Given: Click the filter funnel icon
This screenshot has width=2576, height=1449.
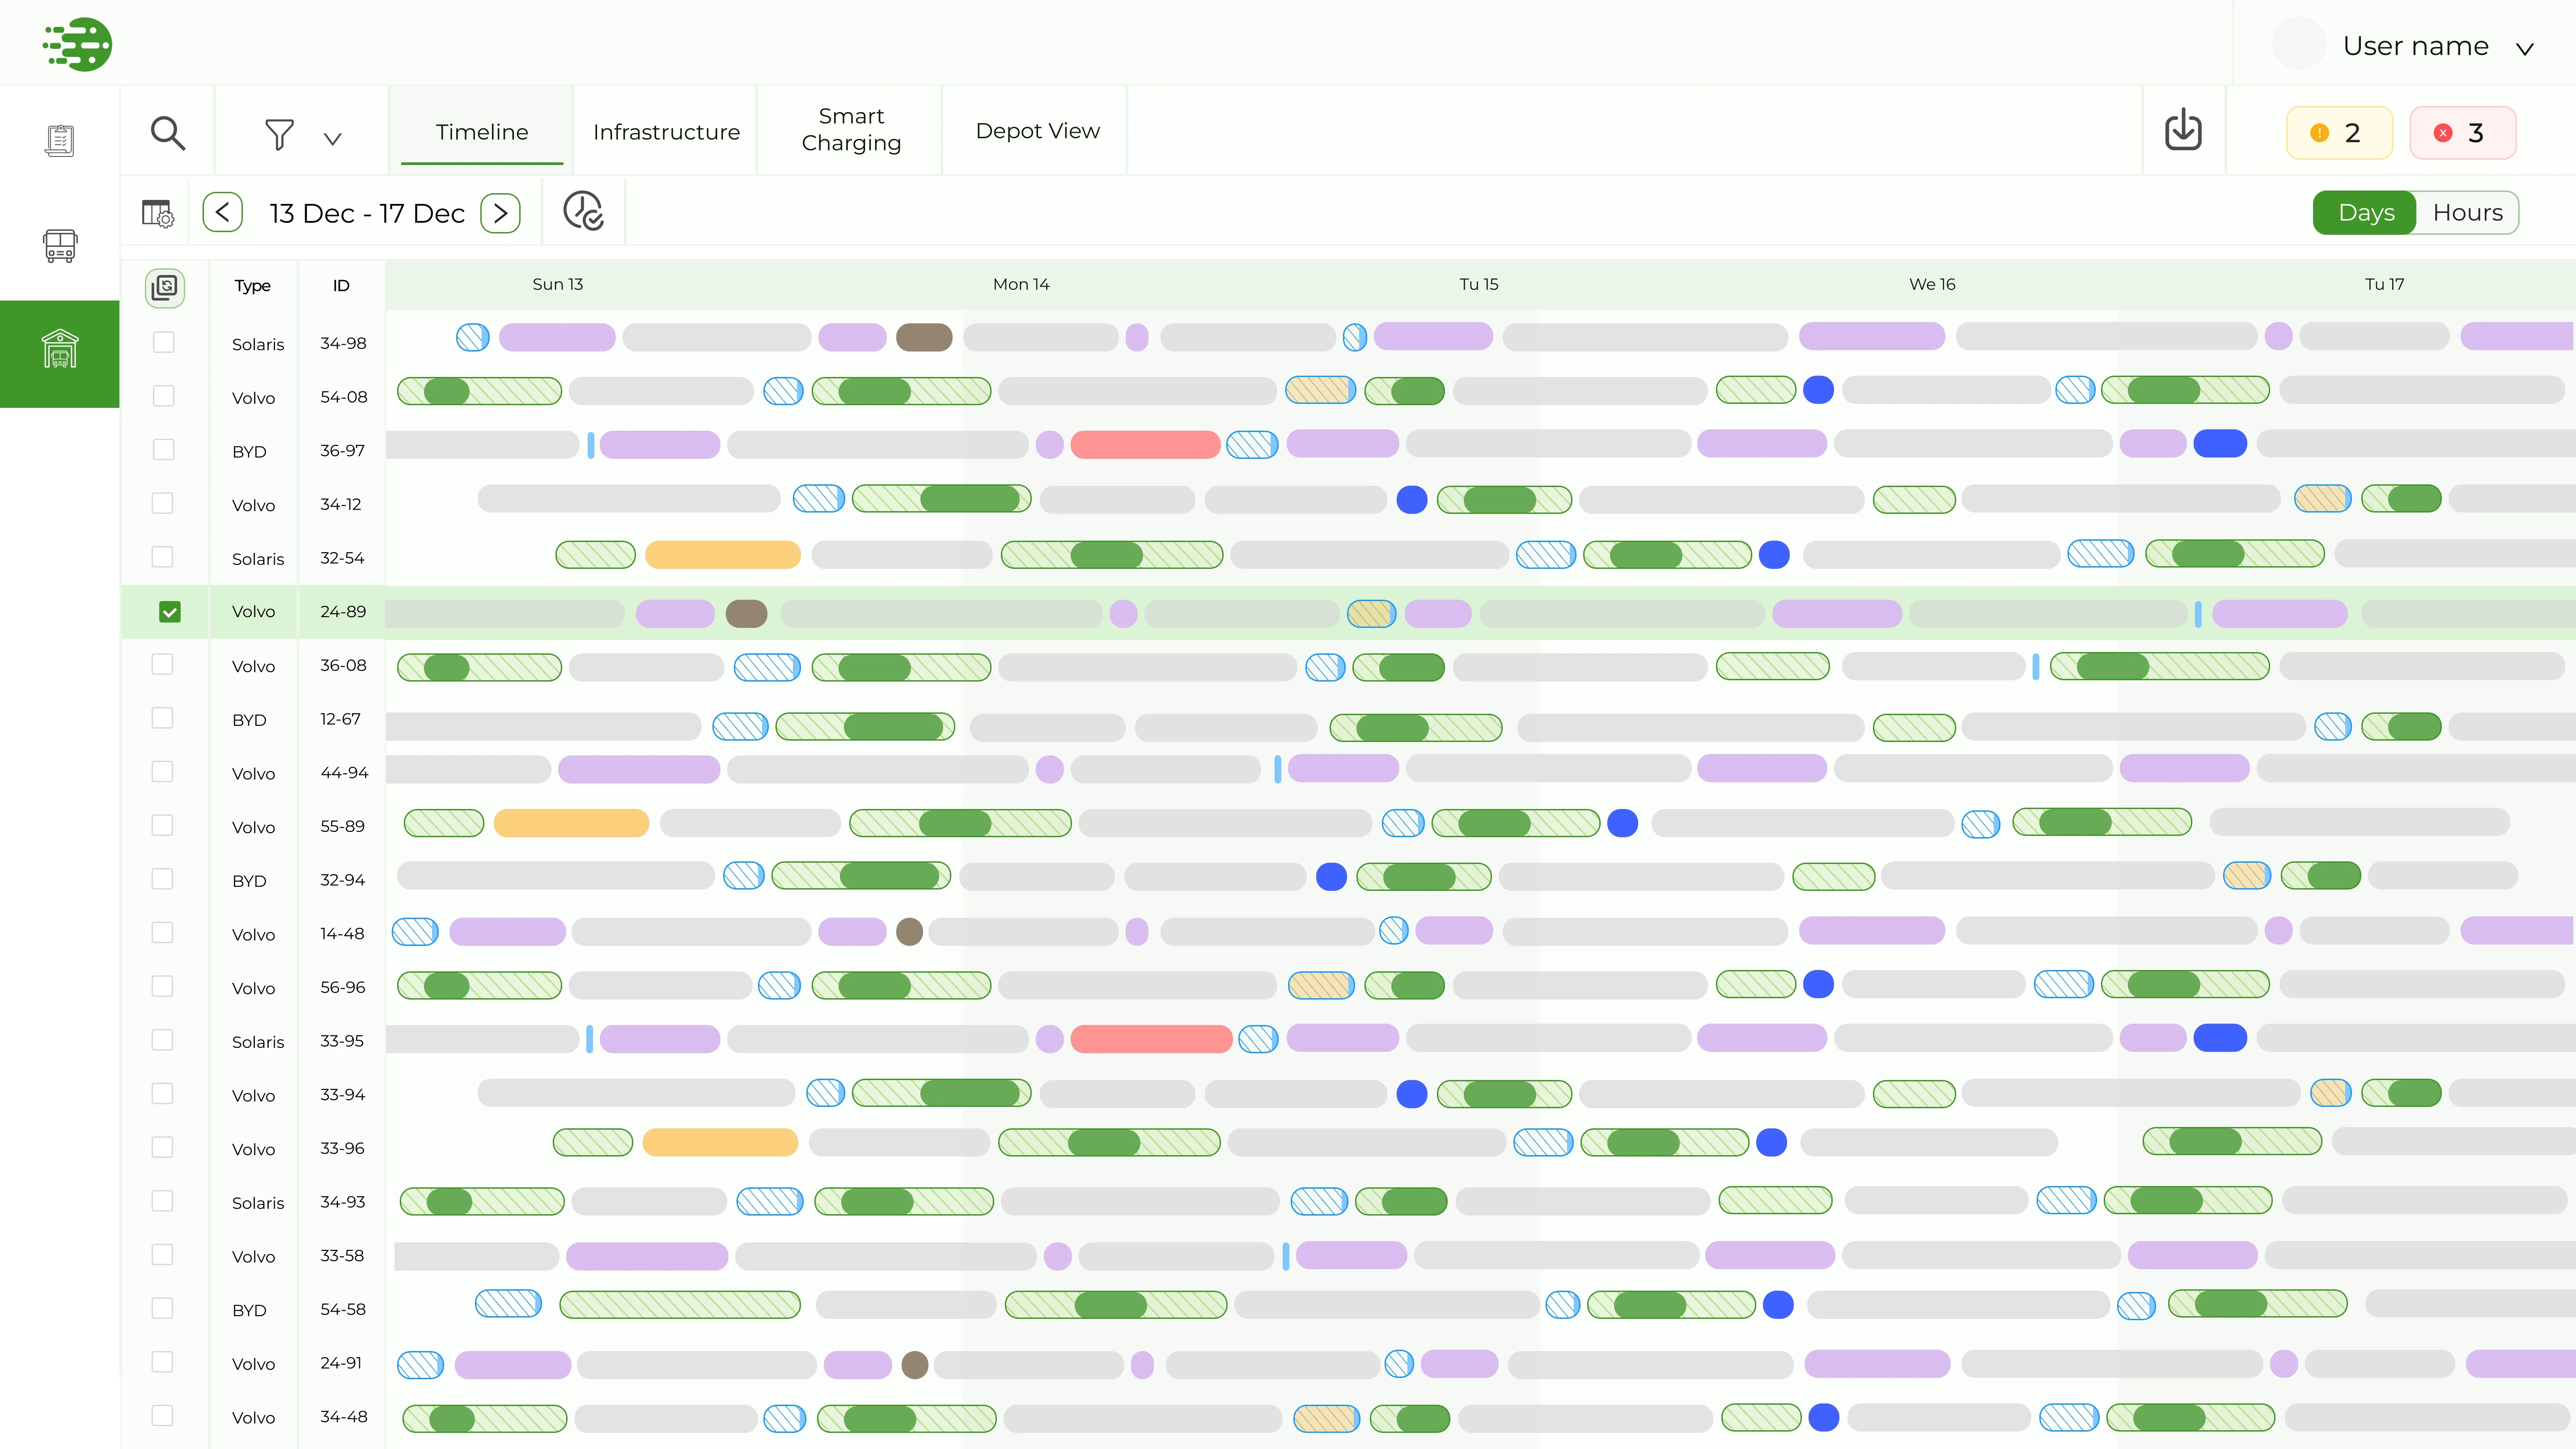Looking at the screenshot, I should pyautogui.click(x=279, y=134).
